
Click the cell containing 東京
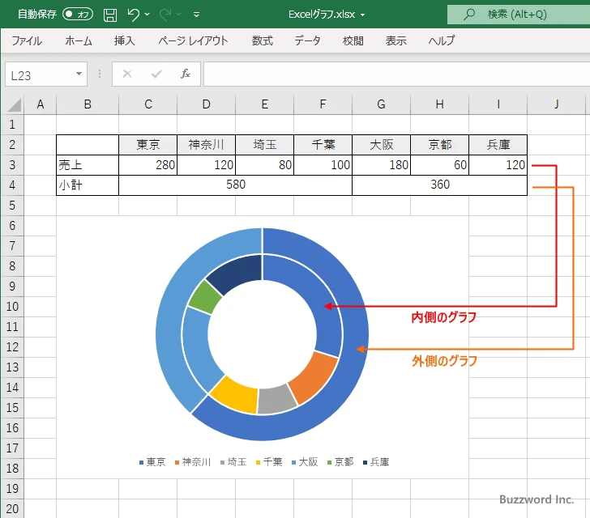click(147, 145)
